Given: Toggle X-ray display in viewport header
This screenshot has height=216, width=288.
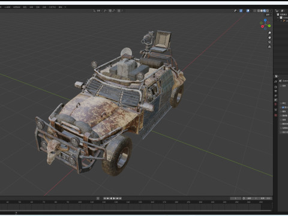Looking at the screenshot, I should (x=254, y=11).
